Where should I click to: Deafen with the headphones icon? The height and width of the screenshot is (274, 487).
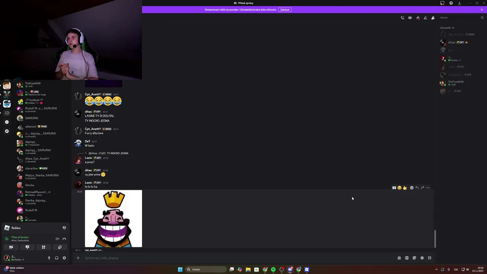[57, 258]
